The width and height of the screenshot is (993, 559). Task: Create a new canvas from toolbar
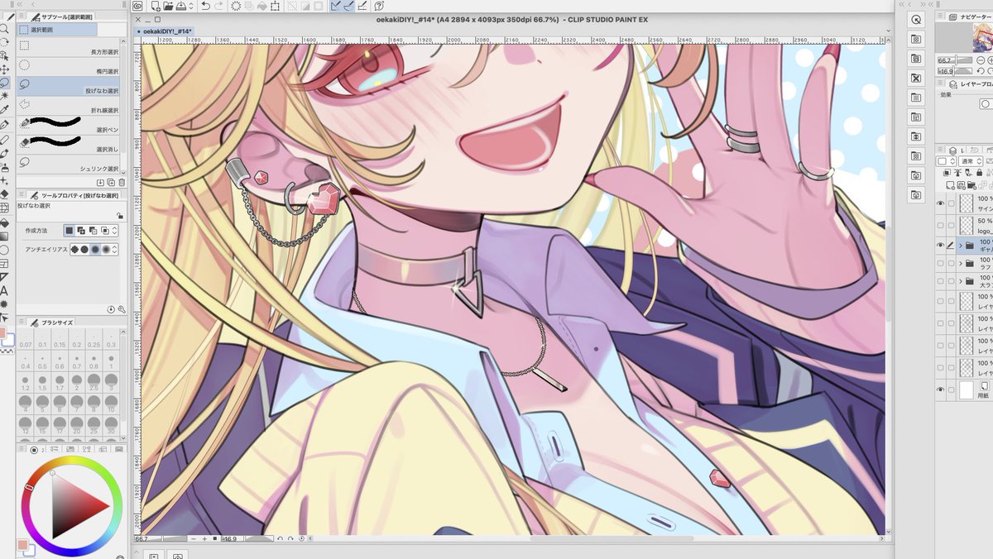pos(156,6)
